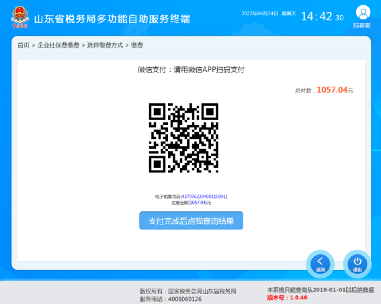The width and height of the screenshot is (381, 304).
Task: Click the user avatar icon
Action: pyautogui.click(x=363, y=12)
